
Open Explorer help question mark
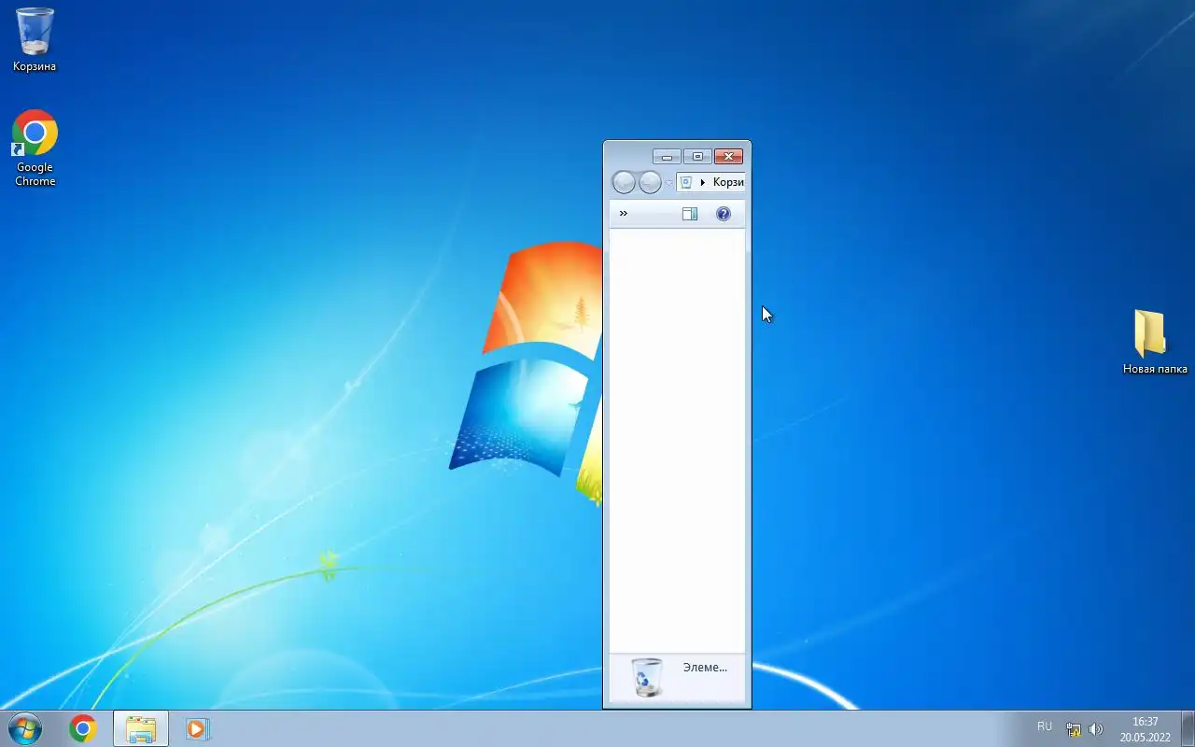click(x=724, y=214)
